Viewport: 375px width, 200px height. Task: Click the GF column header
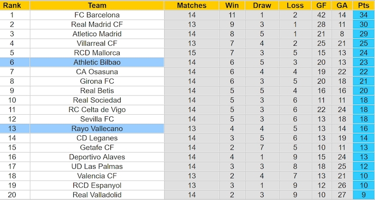click(x=321, y=5)
